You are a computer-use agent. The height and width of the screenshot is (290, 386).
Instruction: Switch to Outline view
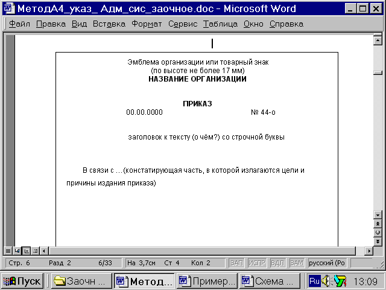[x=36, y=251]
